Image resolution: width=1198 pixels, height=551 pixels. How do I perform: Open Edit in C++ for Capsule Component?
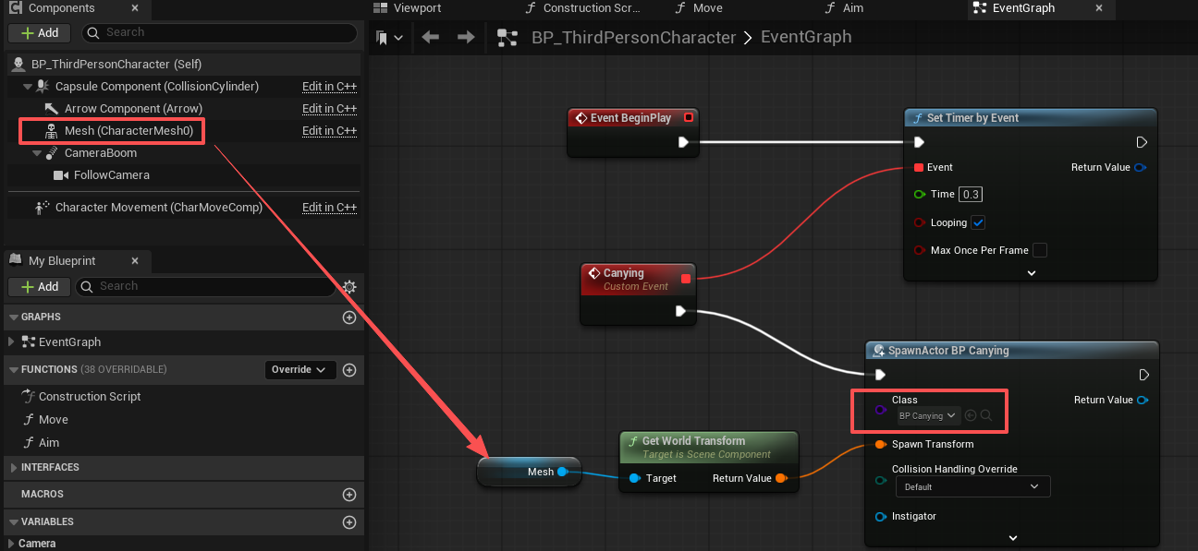coord(329,87)
